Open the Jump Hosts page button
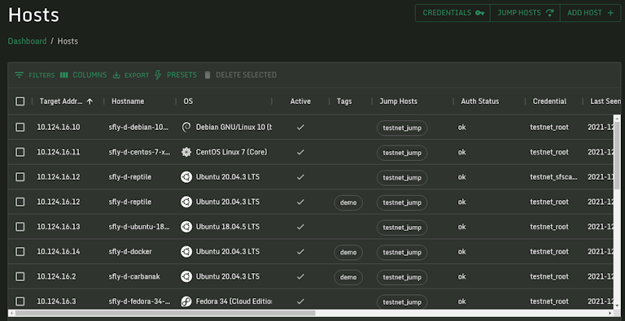 pyautogui.click(x=526, y=13)
